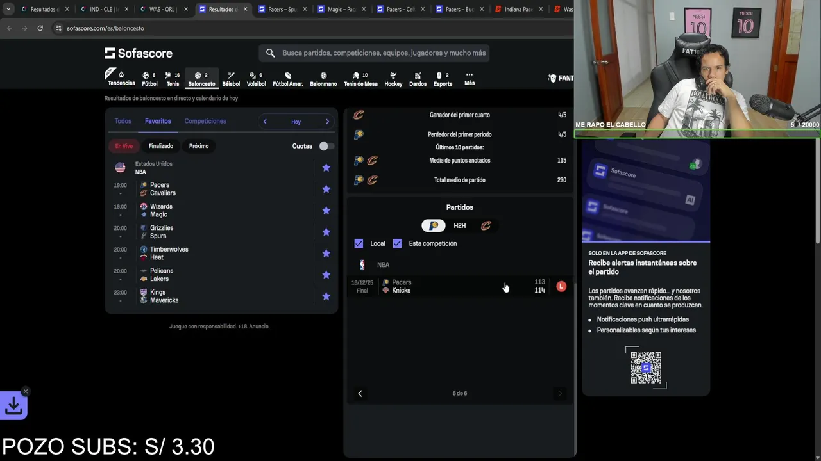821x461 pixels.
Task: Filter by Próximo matches
Action: [x=199, y=146]
